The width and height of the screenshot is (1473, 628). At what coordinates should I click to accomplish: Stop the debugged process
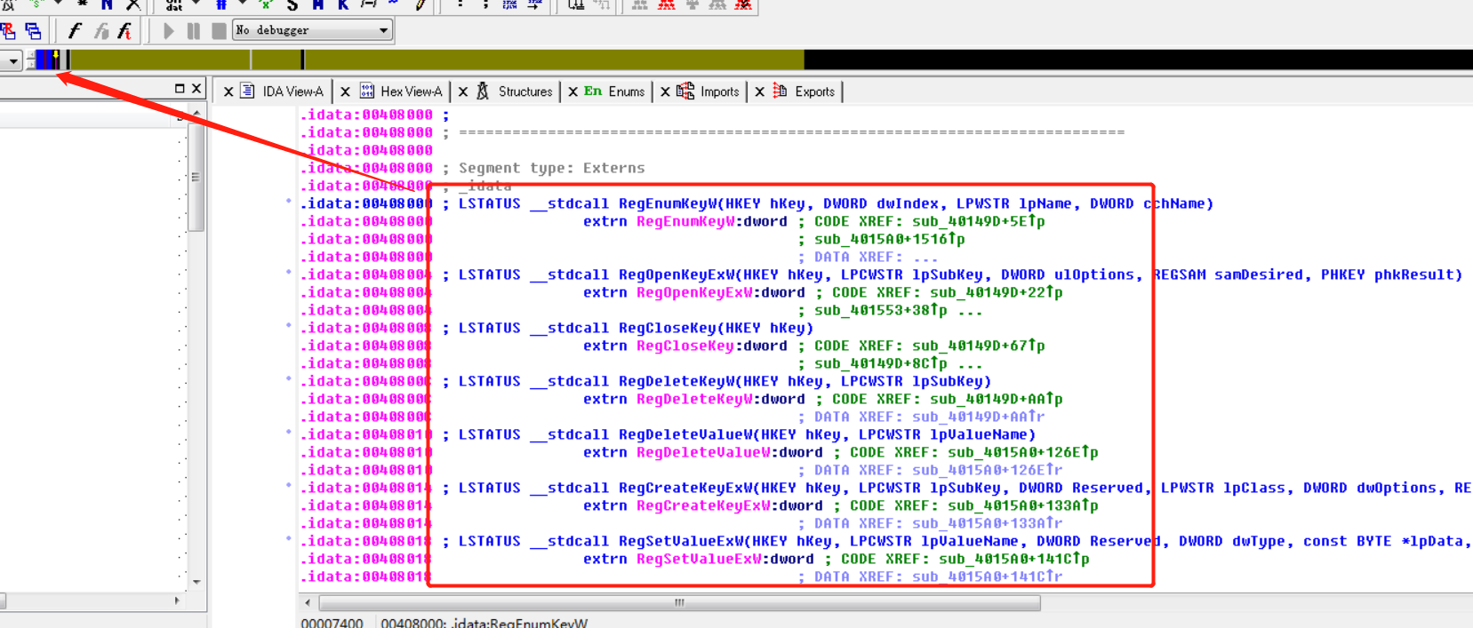[219, 31]
